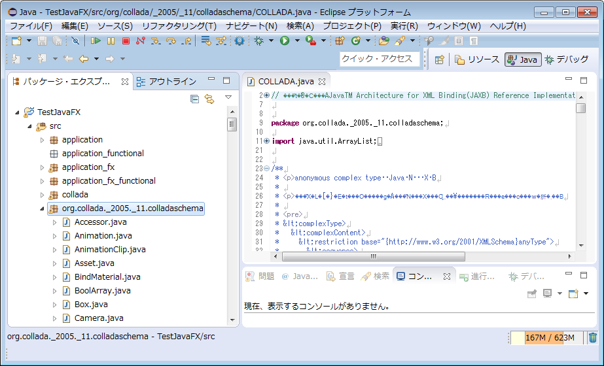Viewport: 604px width, 366px height.
Task: Click Collapse All in Package Explorer
Action: coord(194,99)
